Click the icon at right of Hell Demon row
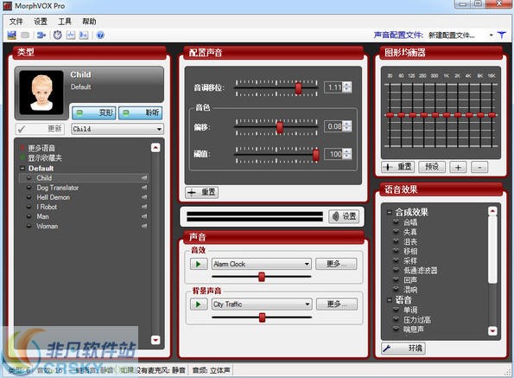This screenshot has height=378, width=514. pos(144,197)
